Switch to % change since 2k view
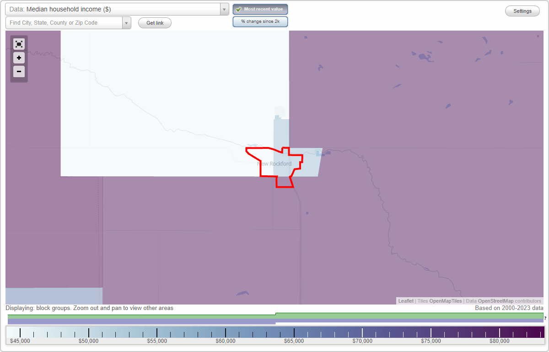The height and width of the screenshot is (352, 549). 260,21
